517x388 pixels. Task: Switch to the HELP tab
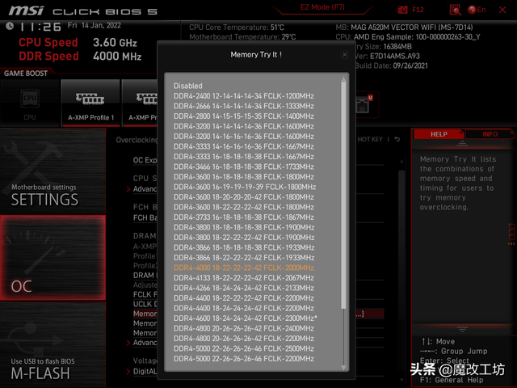tap(439, 134)
